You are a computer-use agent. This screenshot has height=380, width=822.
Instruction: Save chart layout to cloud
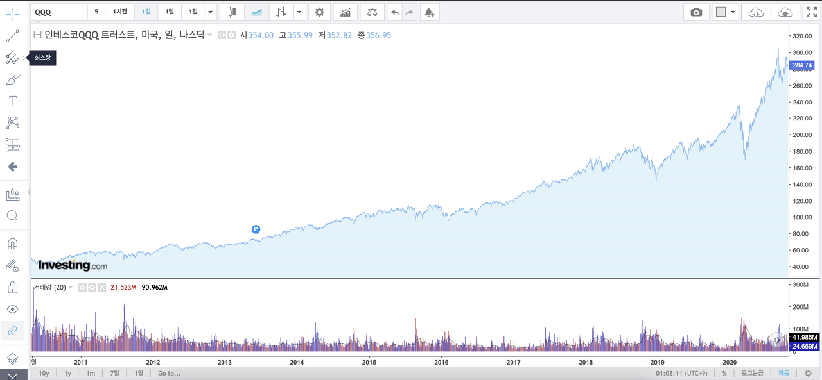(x=785, y=12)
